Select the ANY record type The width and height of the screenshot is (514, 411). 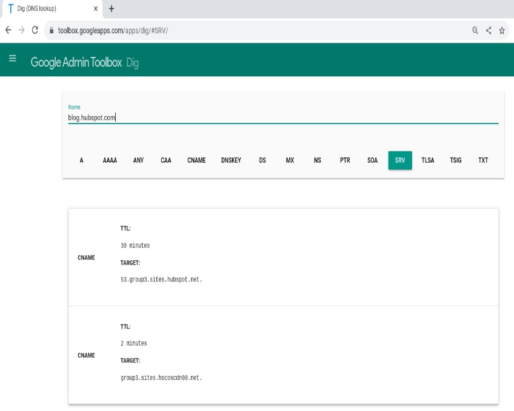(138, 160)
